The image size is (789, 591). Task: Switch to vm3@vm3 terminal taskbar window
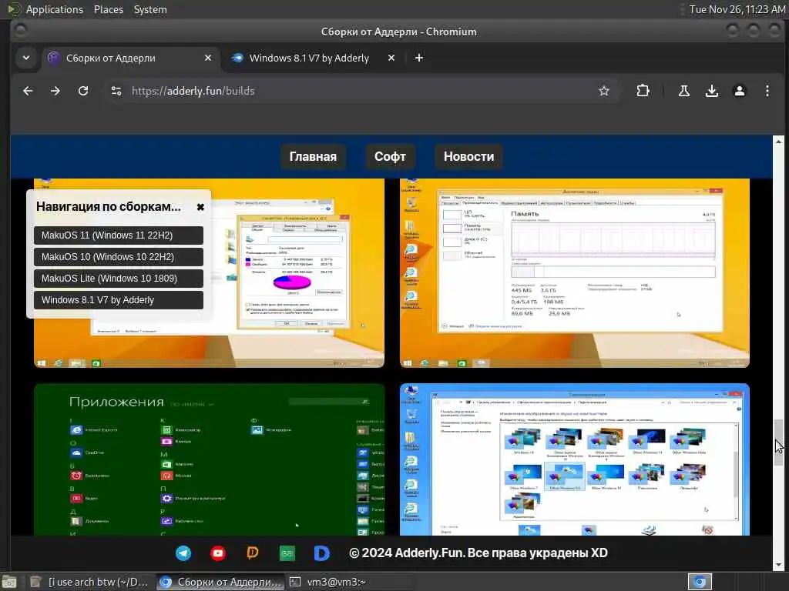pyautogui.click(x=349, y=582)
